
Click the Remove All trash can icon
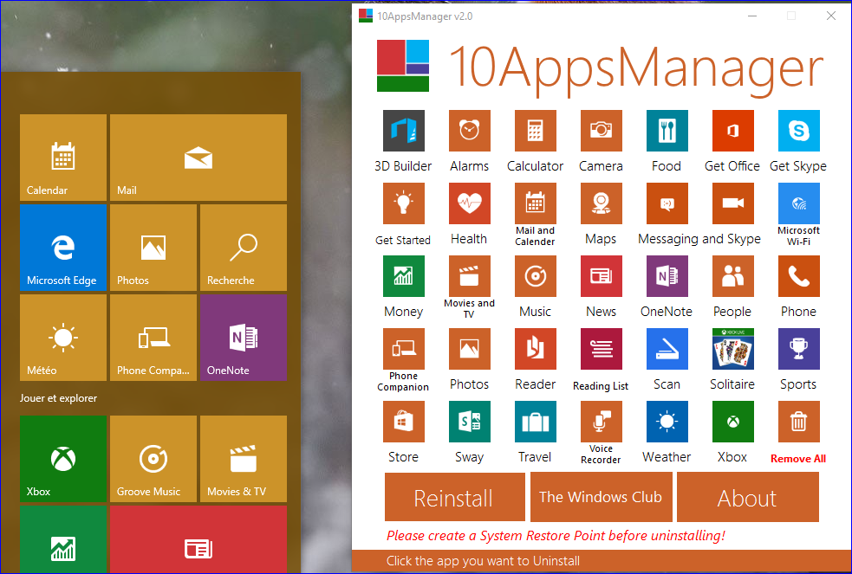[x=799, y=422]
